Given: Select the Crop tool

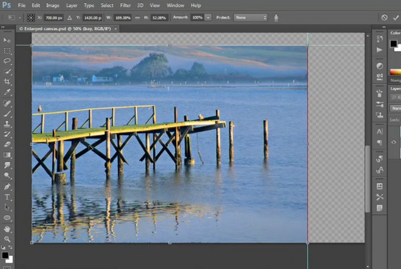Looking at the screenshot, I should point(8,82).
